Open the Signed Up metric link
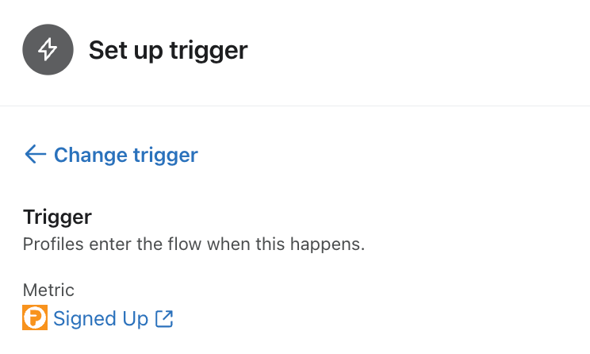Screen dimensions: 590x354 pyautogui.click(x=101, y=319)
